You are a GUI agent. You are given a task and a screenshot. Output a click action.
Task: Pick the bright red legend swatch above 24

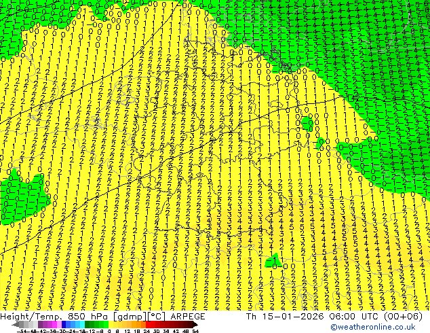pyautogui.click(x=148, y=325)
